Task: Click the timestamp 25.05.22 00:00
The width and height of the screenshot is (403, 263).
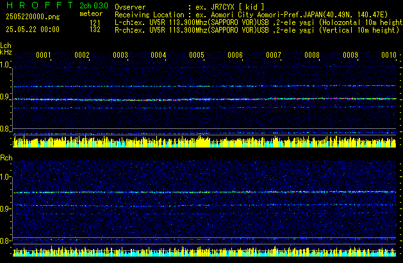Action: [x=33, y=30]
